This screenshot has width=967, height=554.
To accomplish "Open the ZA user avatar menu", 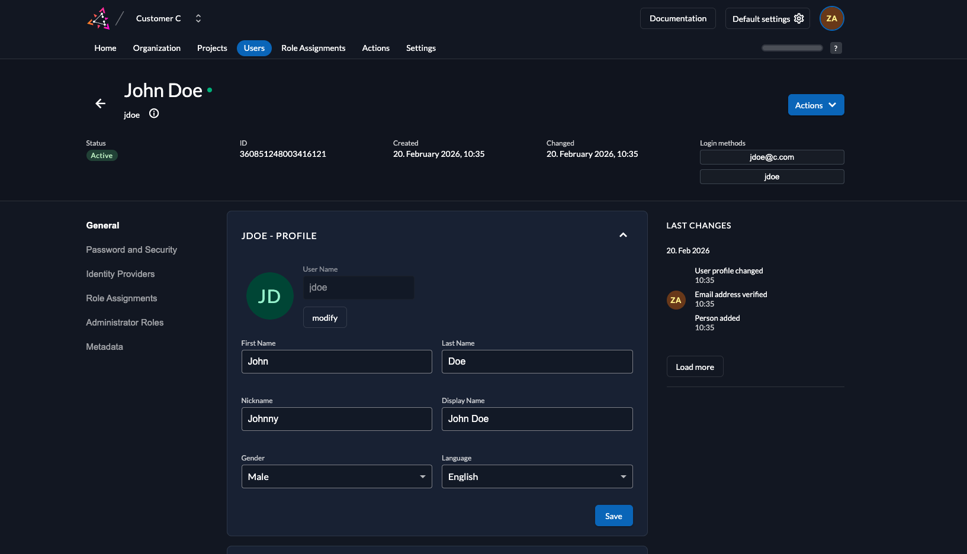I will click(831, 18).
